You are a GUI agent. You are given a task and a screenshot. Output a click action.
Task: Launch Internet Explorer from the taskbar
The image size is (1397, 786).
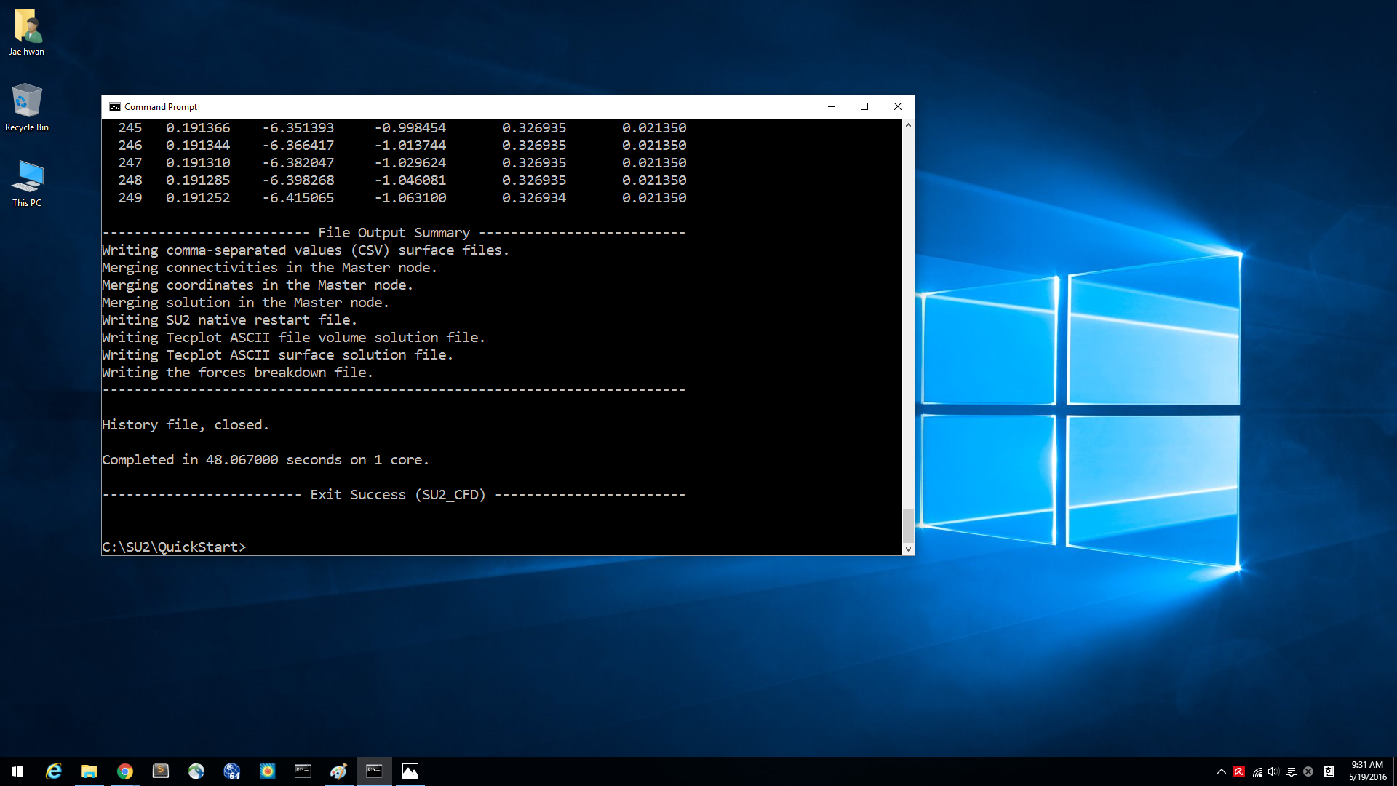point(53,771)
